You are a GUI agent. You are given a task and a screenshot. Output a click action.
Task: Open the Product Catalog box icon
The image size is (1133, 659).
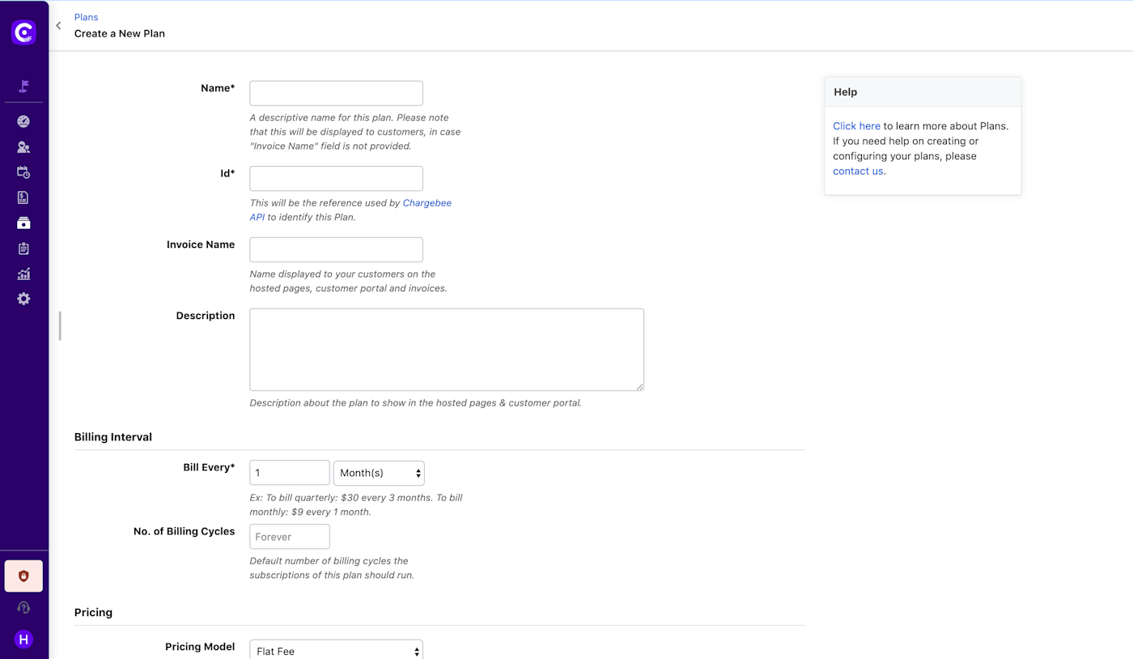[x=23, y=222]
